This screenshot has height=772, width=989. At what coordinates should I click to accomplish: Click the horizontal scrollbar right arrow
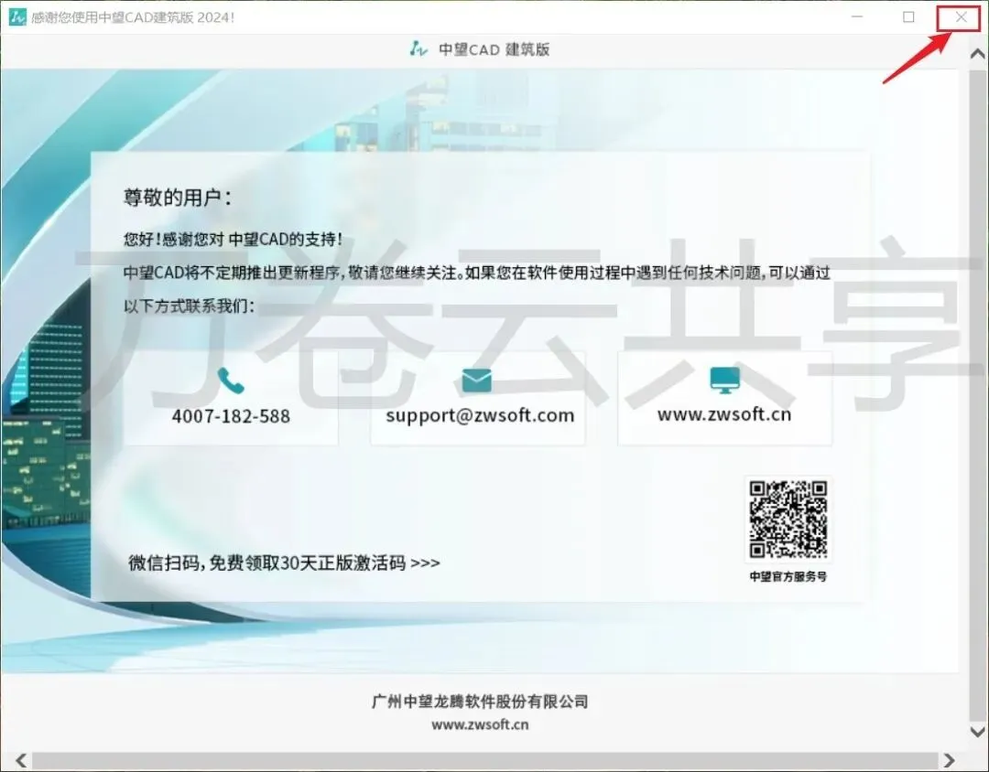click(x=949, y=761)
